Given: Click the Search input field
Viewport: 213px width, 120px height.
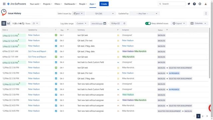Looking at the screenshot, I should 172,4.
